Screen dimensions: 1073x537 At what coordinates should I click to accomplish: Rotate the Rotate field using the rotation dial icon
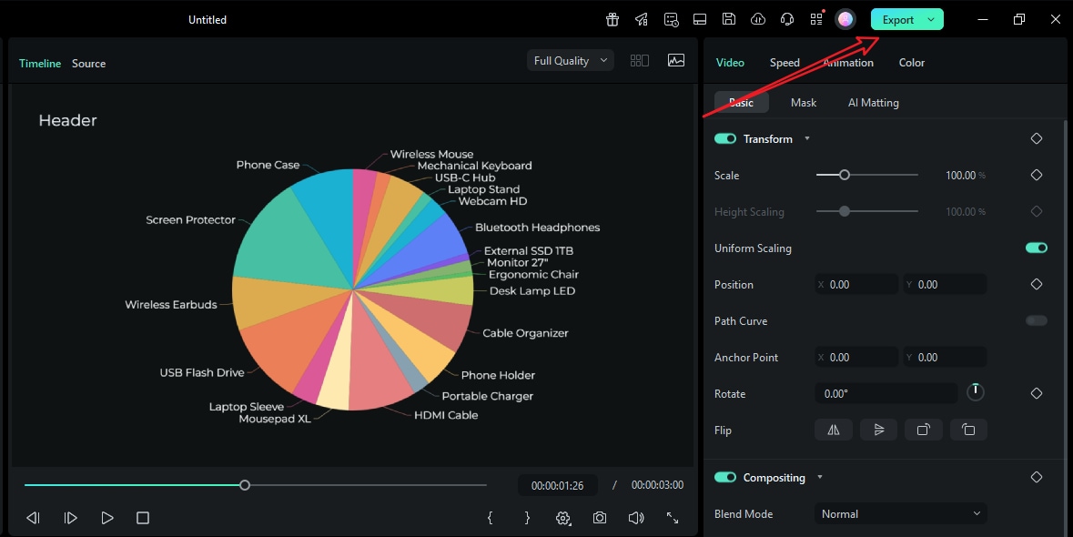point(975,391)
